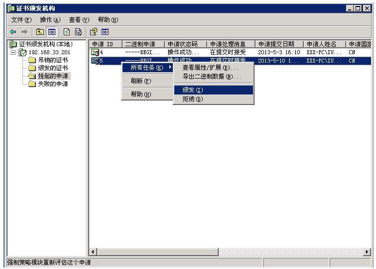Viewport: 376px width, 269px height.
Task: Click the Back arrow toolbar icon
Action: pyautogui.click(x=13, y=32)
